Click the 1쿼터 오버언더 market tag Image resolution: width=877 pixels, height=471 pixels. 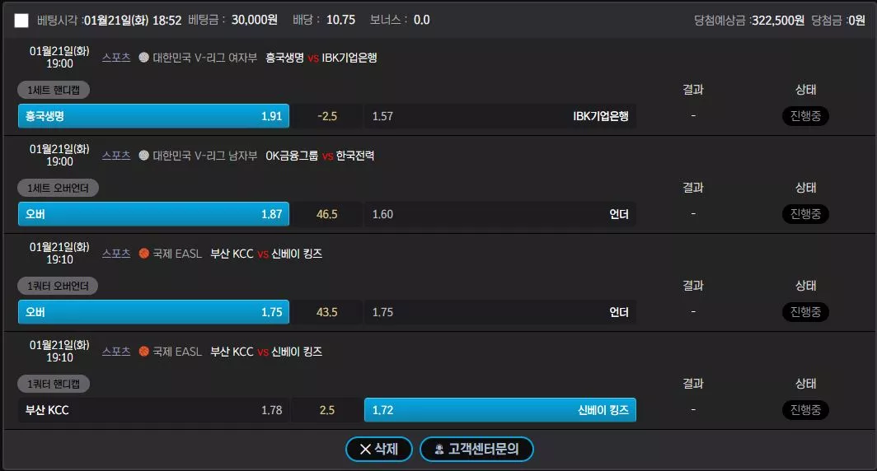pyautogui.click(x=58, y=286)
